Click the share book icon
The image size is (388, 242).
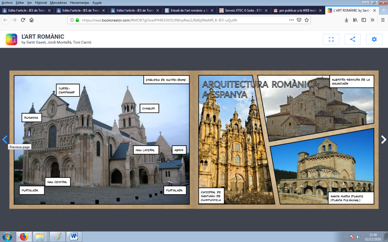[352, 39]
